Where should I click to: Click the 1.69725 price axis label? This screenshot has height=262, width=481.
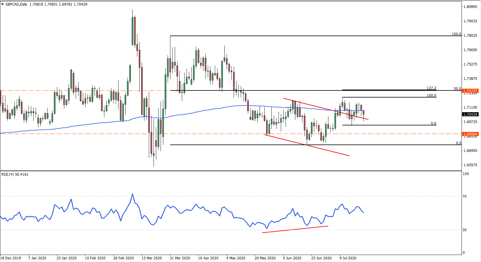pos(470,122)
